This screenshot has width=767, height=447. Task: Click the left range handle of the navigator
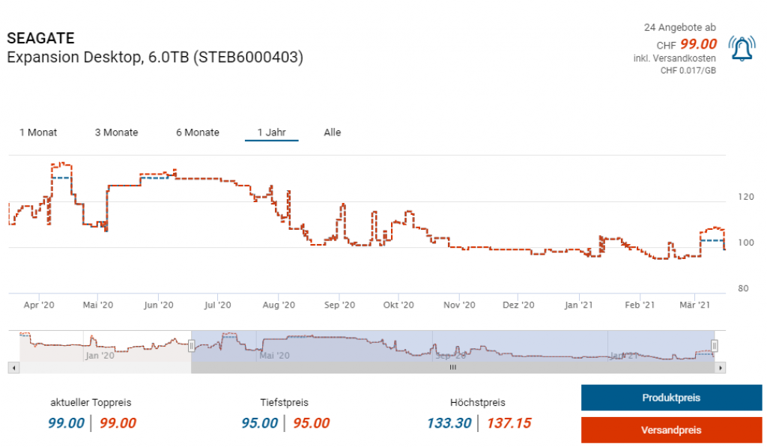coord(191,346)
